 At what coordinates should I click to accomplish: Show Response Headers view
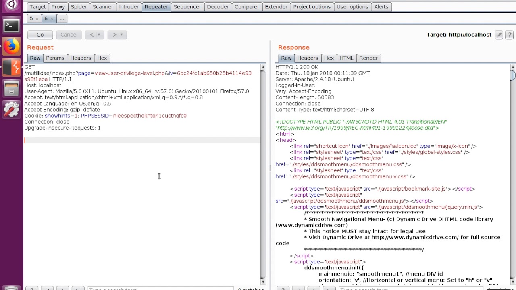(x=308, y=58)
